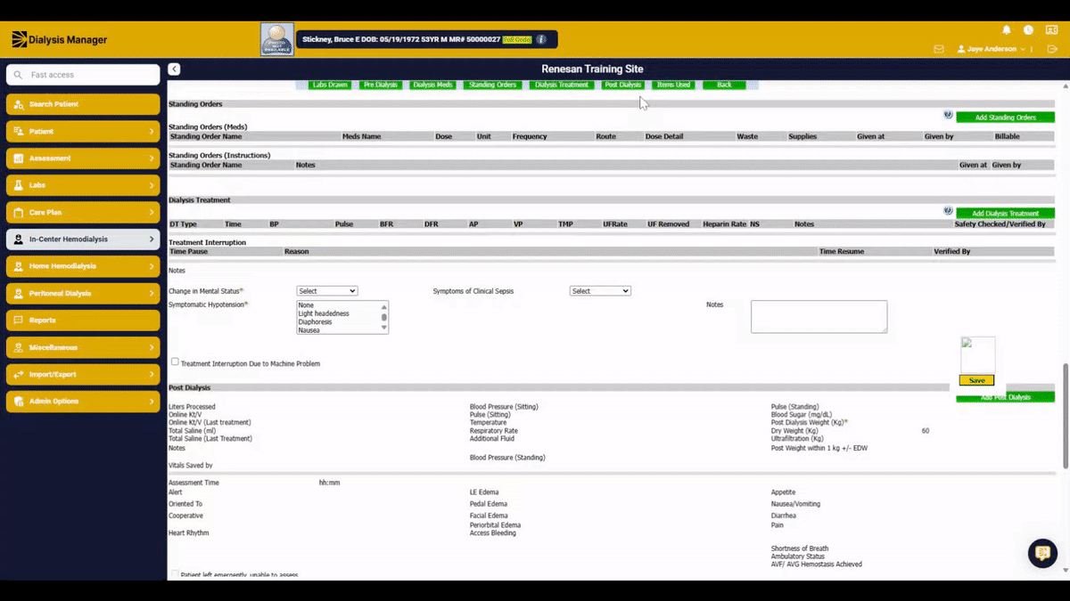The image size is (1070, 601).
Task: Click the logout icon beside Jaye Anderson
Action: [x=1052, y=49]
